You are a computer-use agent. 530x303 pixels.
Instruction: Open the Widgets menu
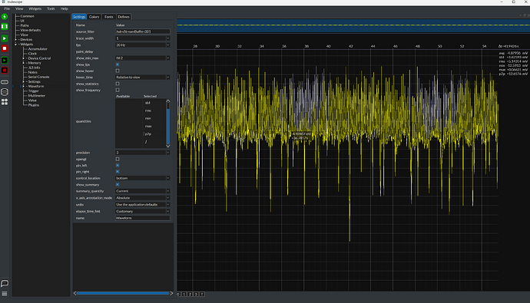(35, 8)
